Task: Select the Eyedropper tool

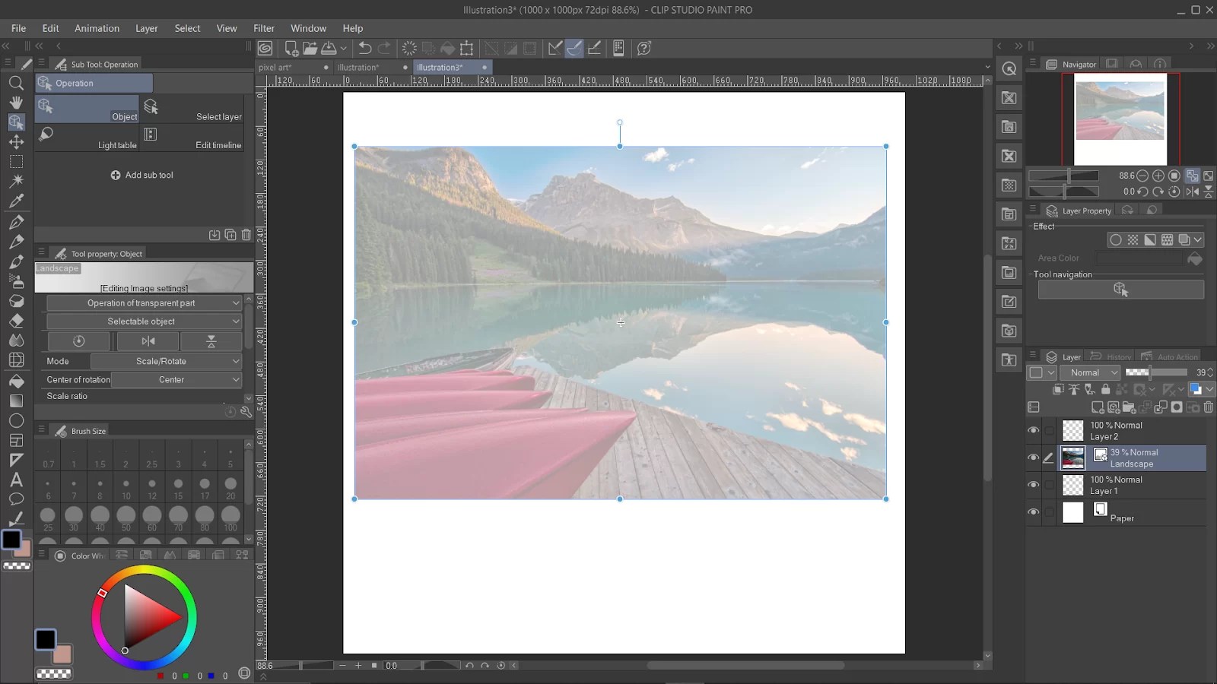Action: tap(16, 201)
